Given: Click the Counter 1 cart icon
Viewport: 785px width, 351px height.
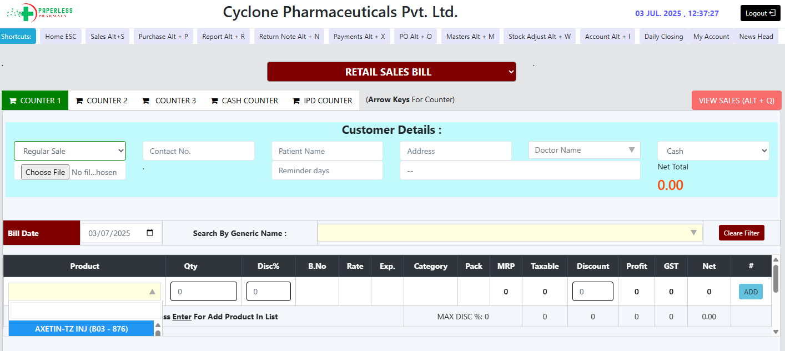Looking at the screenshot, I should (13, 101).
